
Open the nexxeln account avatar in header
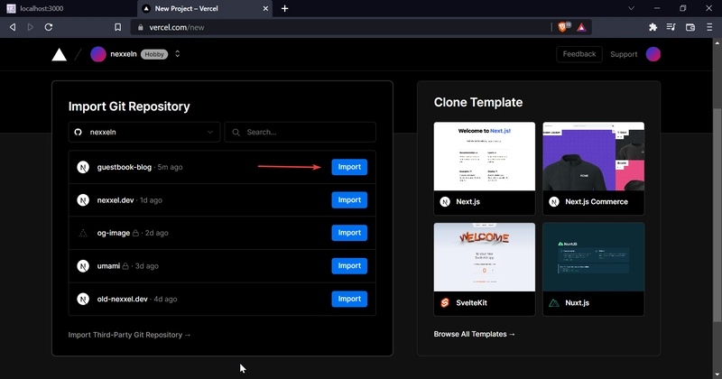[98, 54]
